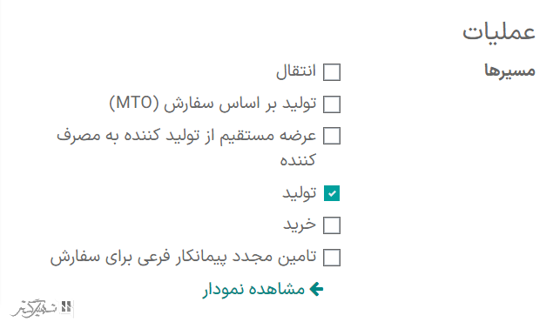Uncheck the ticked تولید route checkbox
This screenshot has width=560, height=329.
(332, 193)
